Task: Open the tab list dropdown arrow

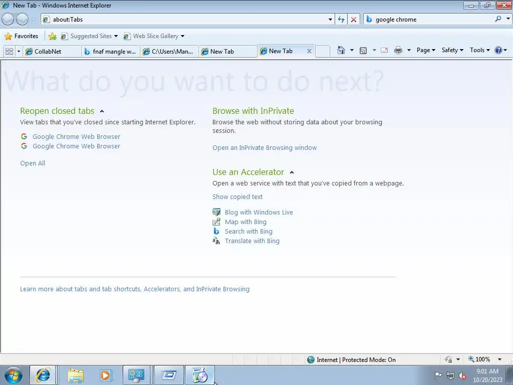Action: [19, 52]
